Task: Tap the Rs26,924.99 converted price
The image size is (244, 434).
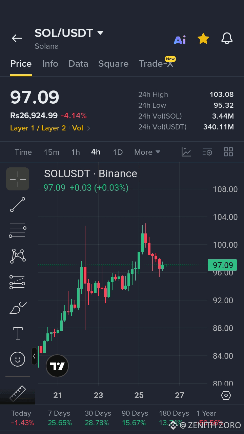Action: click(34, 116)
